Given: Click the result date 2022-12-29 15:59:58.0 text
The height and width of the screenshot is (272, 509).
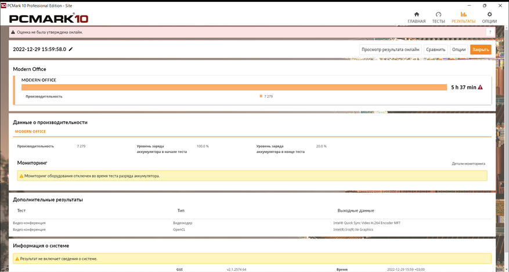Looking at the screenshot, I should coord(39,49).
